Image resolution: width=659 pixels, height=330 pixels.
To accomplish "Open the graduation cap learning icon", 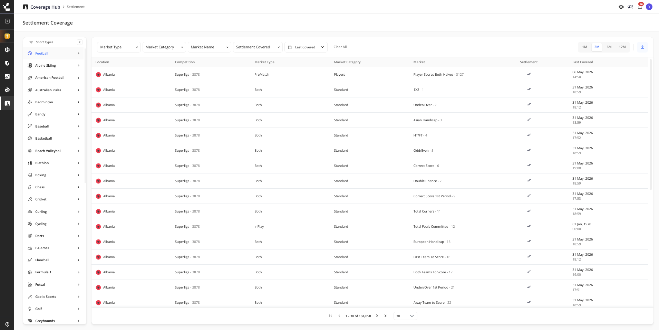I will [621, 7].
